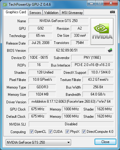Minimize the GPU-Z window
Image resolution: width=120 pixels, height=150 pixels.
[91, 3]
